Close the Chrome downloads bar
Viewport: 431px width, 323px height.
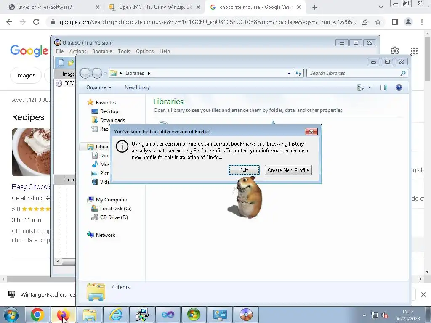coord(423,294)
